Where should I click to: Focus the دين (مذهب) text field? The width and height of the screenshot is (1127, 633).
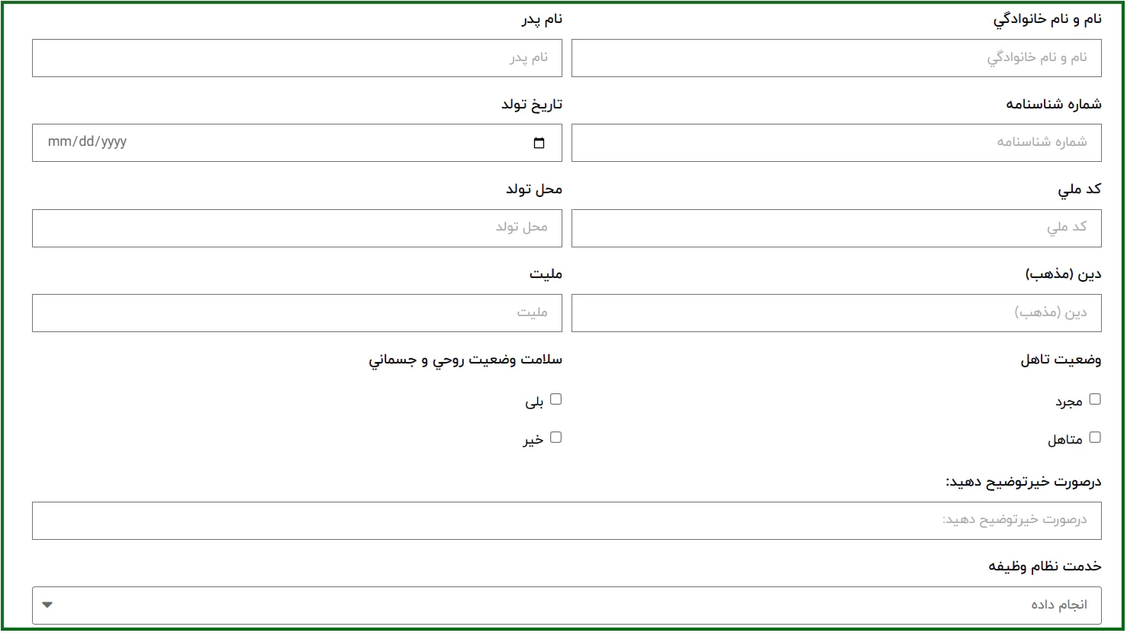point(836,313)
